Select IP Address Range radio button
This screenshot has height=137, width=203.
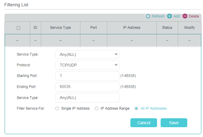pos(96,108)
